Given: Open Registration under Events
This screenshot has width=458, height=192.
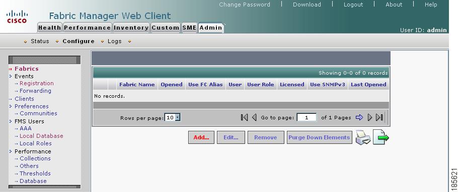Looking at the screenshot, I should tap(37, 83).
